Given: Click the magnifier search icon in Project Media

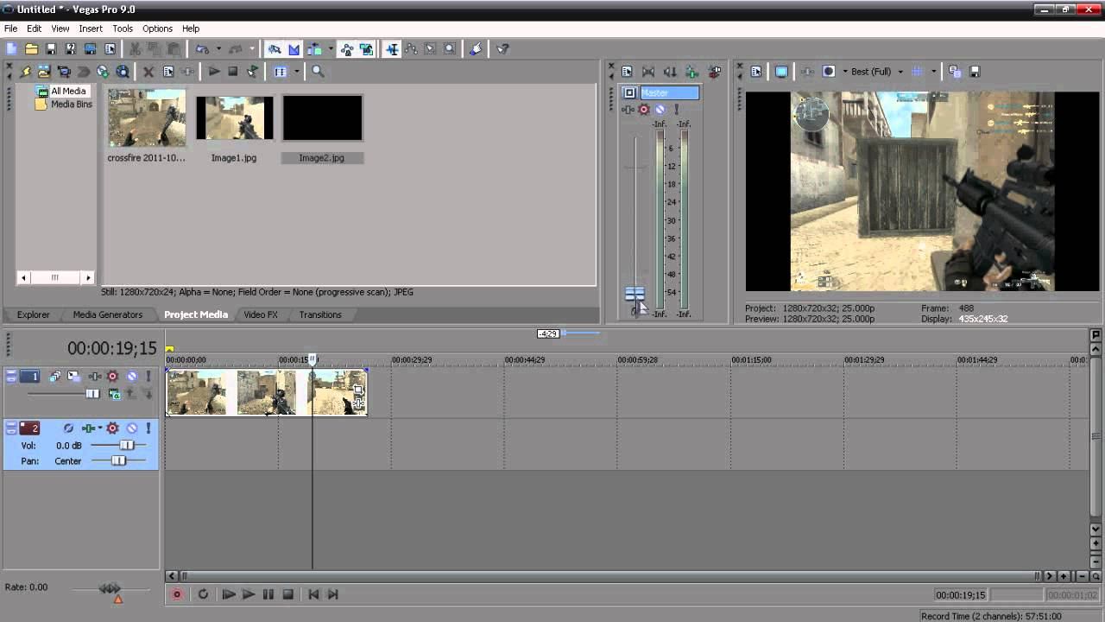Looking at the screenshot, I should tap(318, 72).
